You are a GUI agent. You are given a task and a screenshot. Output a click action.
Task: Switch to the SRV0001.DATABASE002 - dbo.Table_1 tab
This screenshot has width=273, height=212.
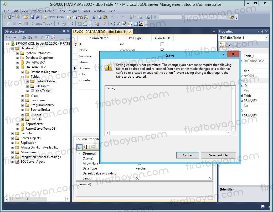click(99, 31)
